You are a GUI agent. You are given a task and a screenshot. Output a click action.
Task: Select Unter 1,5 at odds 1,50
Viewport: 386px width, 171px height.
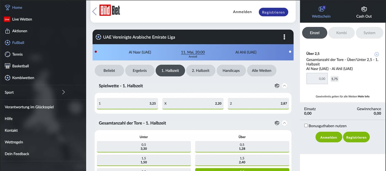click(x=144, y=160)
